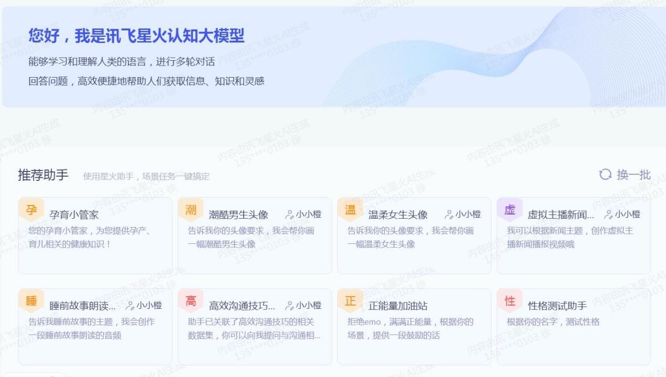
Task: Click the 潮 badge icon of 潮酷男生头像
Action: pyautogui.click(x=191, y=210)
